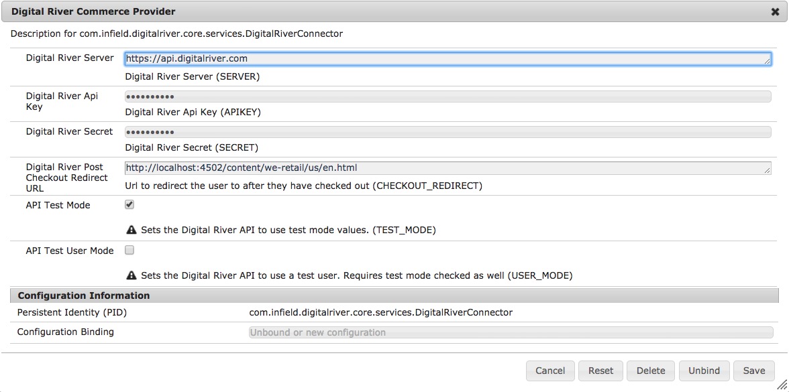Unbind the configuration

(x=704, y=371)
